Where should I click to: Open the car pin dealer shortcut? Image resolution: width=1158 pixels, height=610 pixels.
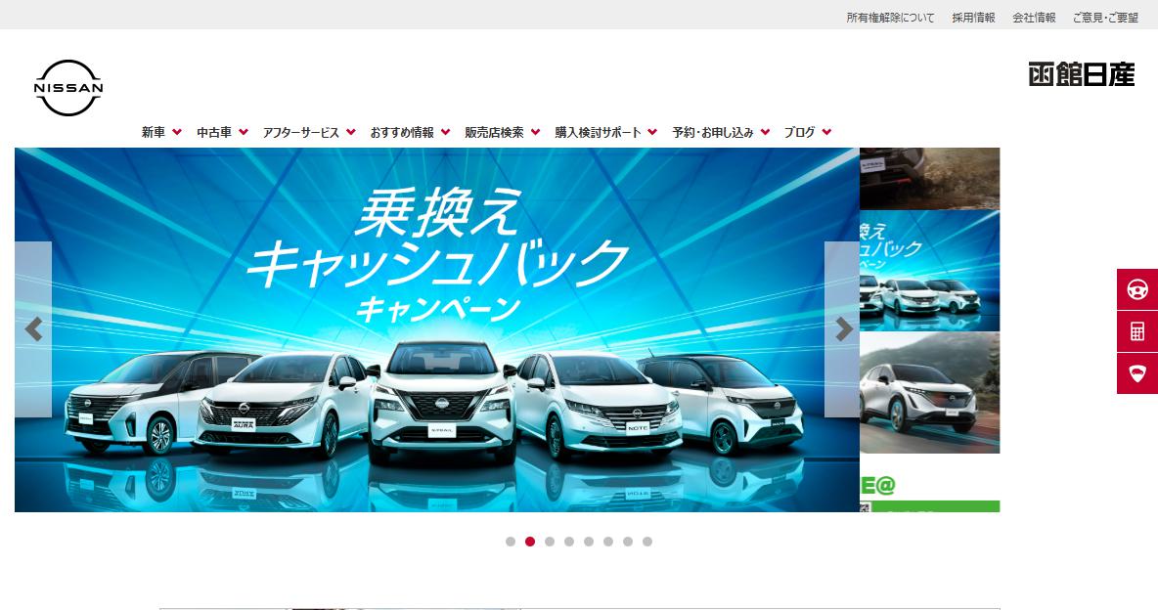coord(1137,373)
